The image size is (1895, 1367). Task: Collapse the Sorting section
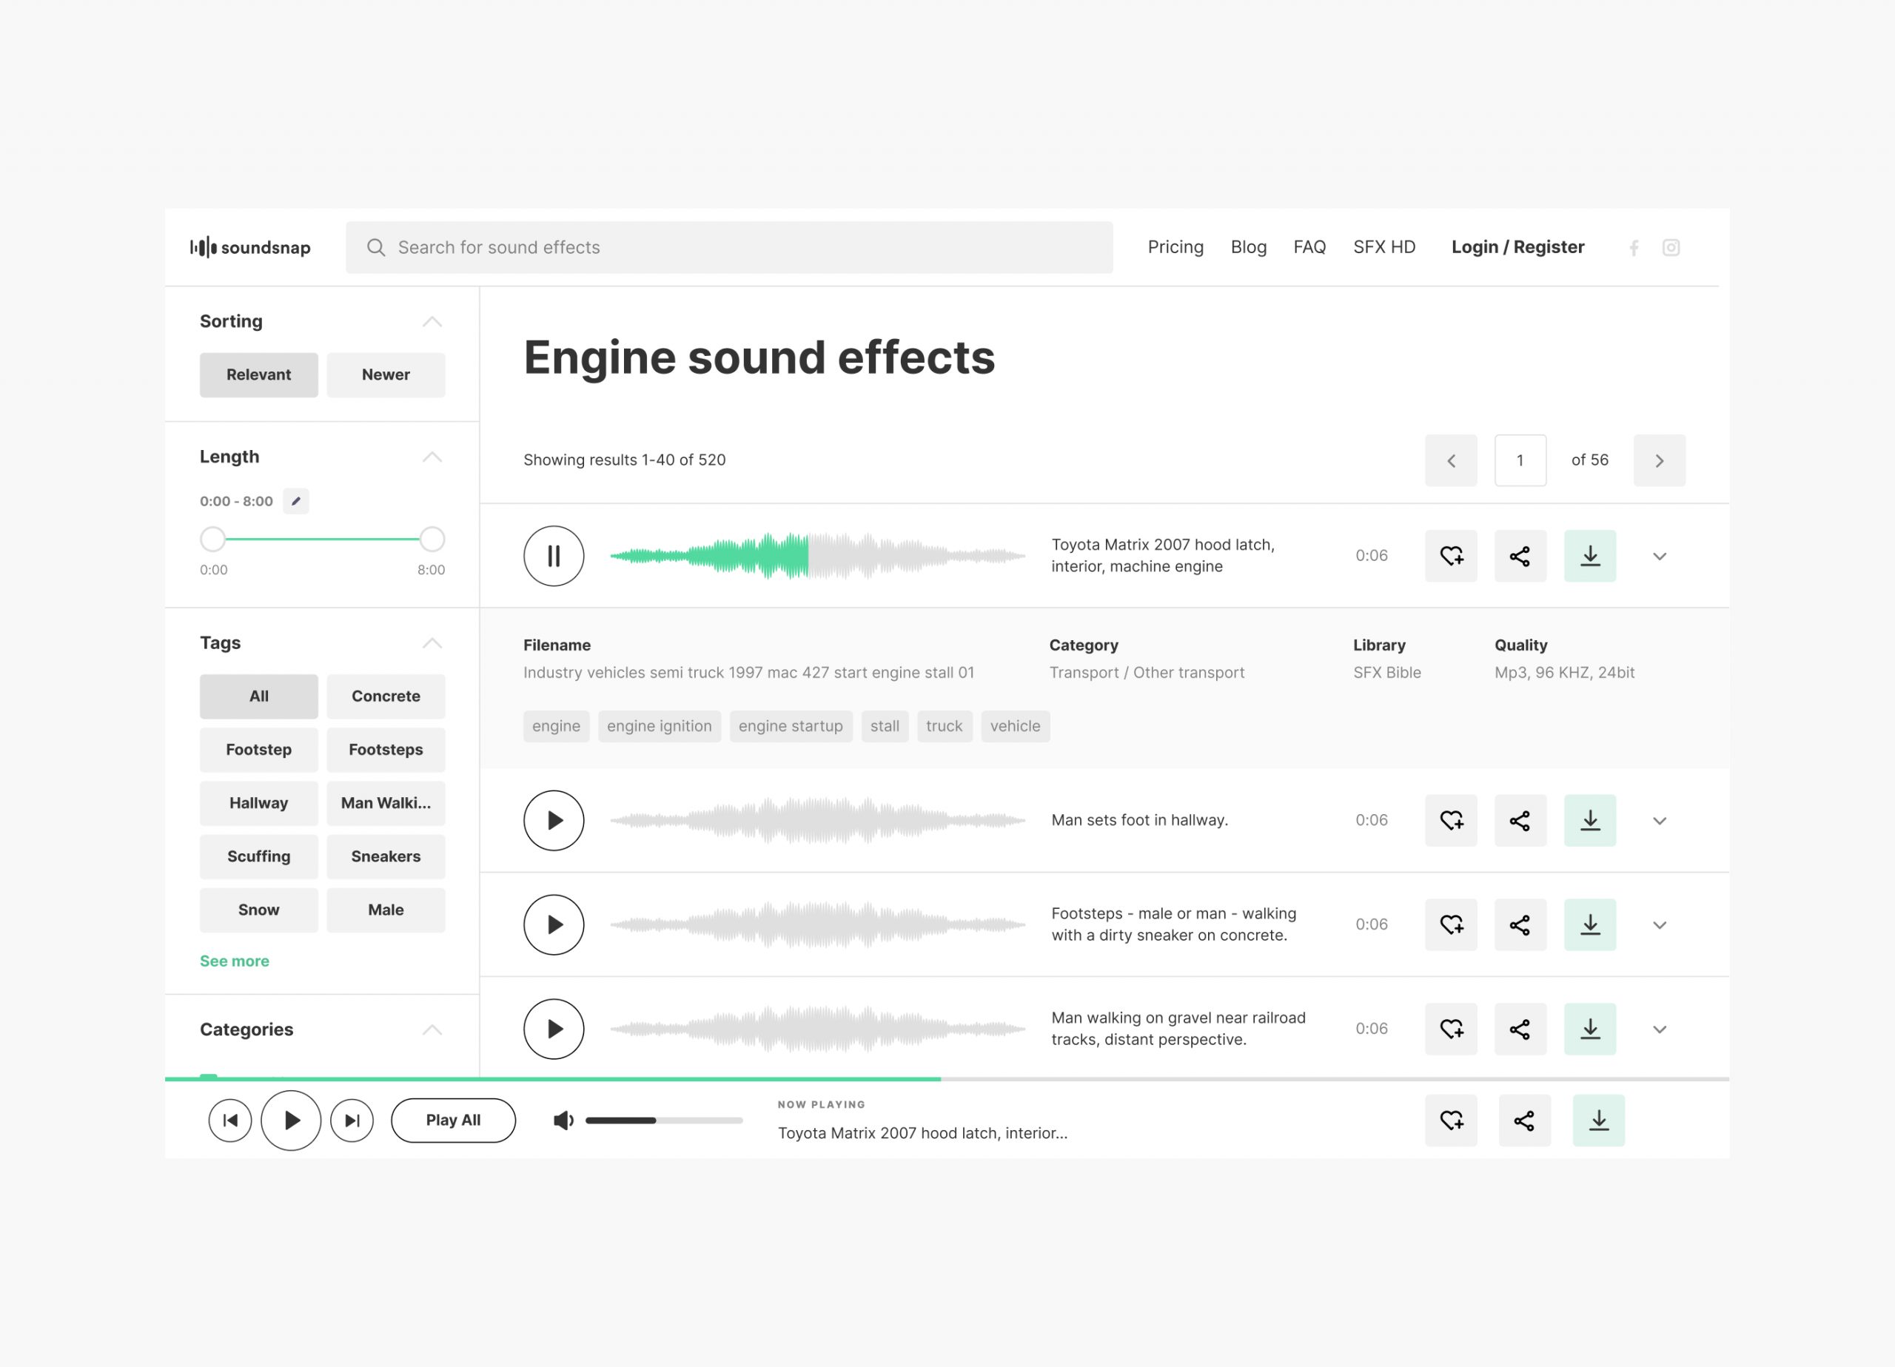[432, 322]
